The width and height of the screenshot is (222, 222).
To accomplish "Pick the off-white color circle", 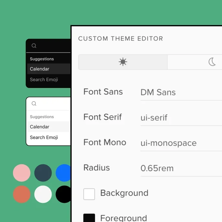I will 43,194.
